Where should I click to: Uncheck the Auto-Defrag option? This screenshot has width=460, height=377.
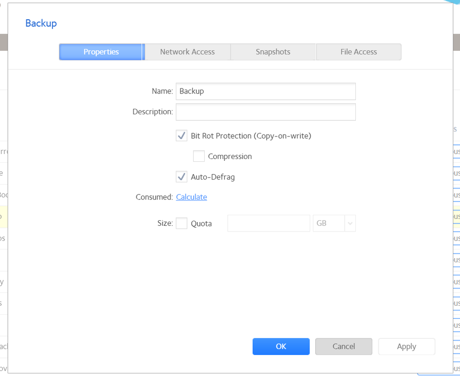(x=182, y=177)
